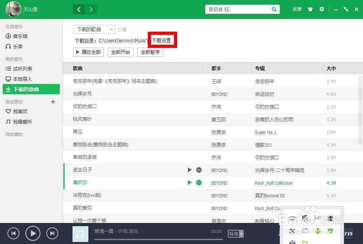363x244 pixels.
Task: Click the back navigation arrow
Action: 78,9
